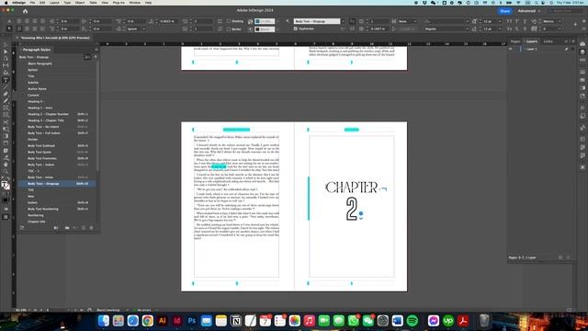Create new style group folder icon

click(67, 228)
